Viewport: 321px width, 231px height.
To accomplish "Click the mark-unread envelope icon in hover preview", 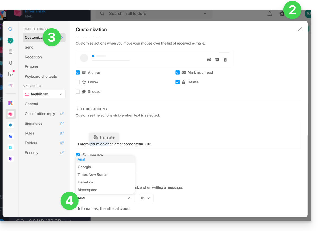I will [x=209, y=60].
